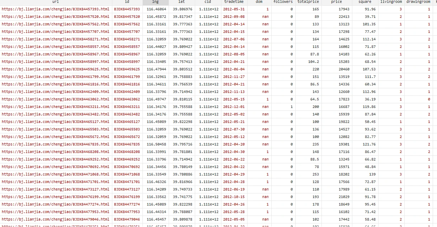
Task: Select square value 139
Action: tap(372, 174)
